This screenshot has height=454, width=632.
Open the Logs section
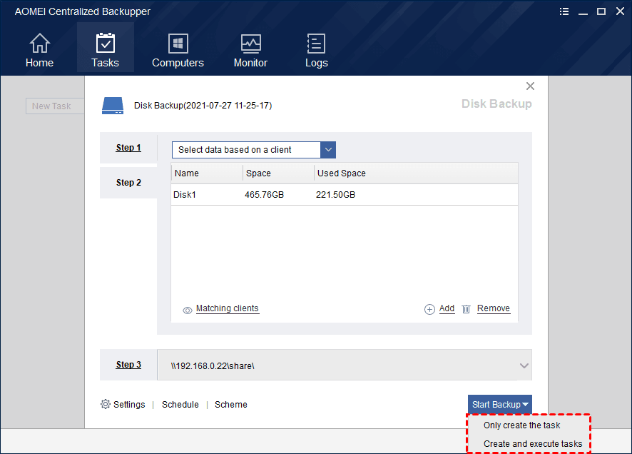point(317,50)
